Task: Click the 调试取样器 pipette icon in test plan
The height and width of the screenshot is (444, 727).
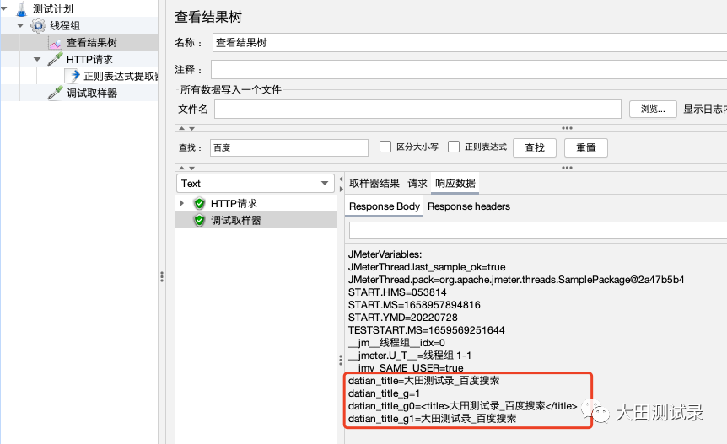Action: pyautogui.click(x=55, y=93)
